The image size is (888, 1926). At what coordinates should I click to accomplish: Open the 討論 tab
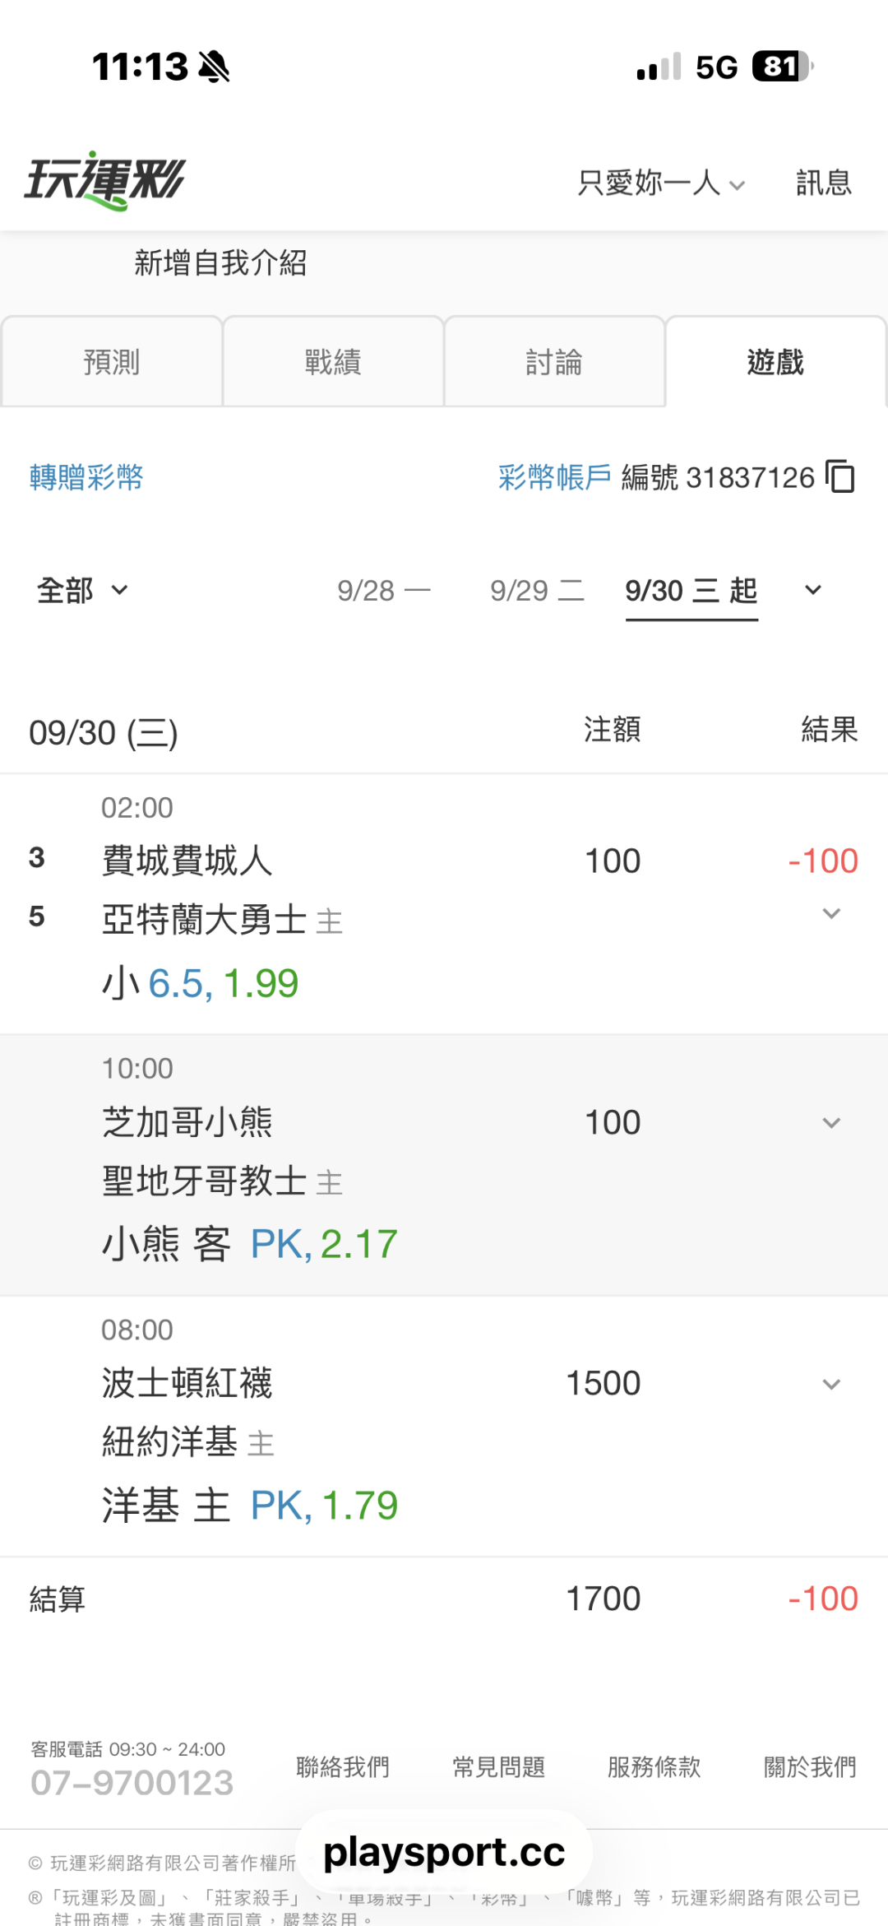(x=554, y=361)
